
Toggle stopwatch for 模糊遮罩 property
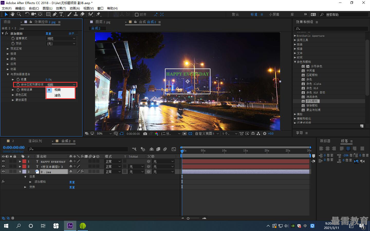(18, 90)
